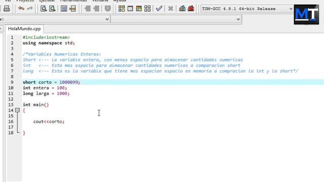Open profile analysis with the bar chart icon
Image resolution: width=324 pixels, height=182 pixels.
182,9
